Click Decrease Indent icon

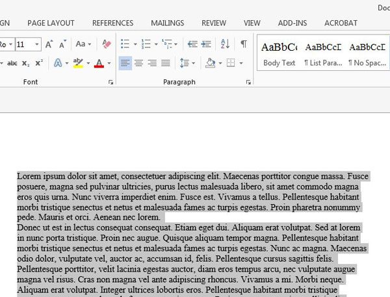(192, 44)
